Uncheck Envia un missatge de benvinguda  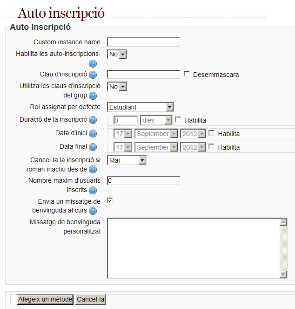click(110, 200)
